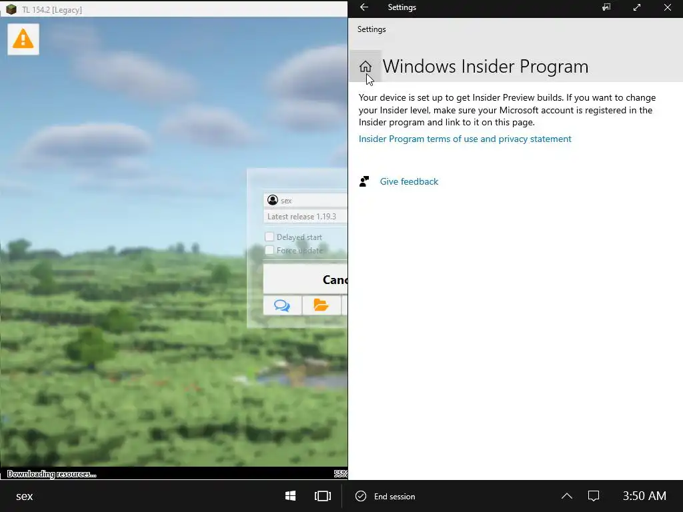683x512 pixels.
Task: Click the 'sex' user label on the taskbar
Action: pyautogui.click(x=25, y=496)
